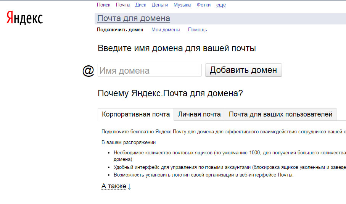Expand the ещё services dropdown
This screenshot has height=204, width=346.
pos(221,5)
